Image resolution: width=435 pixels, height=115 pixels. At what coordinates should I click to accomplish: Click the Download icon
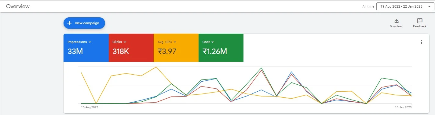(397, 21)
